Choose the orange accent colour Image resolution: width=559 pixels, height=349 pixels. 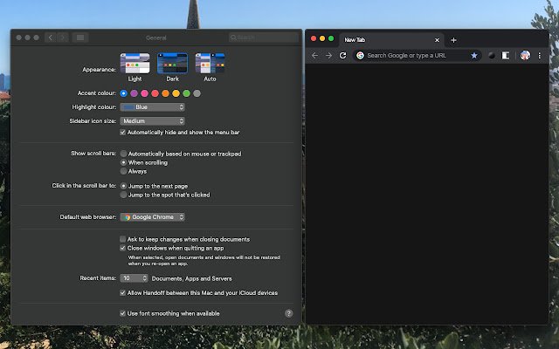click(165, 93)
